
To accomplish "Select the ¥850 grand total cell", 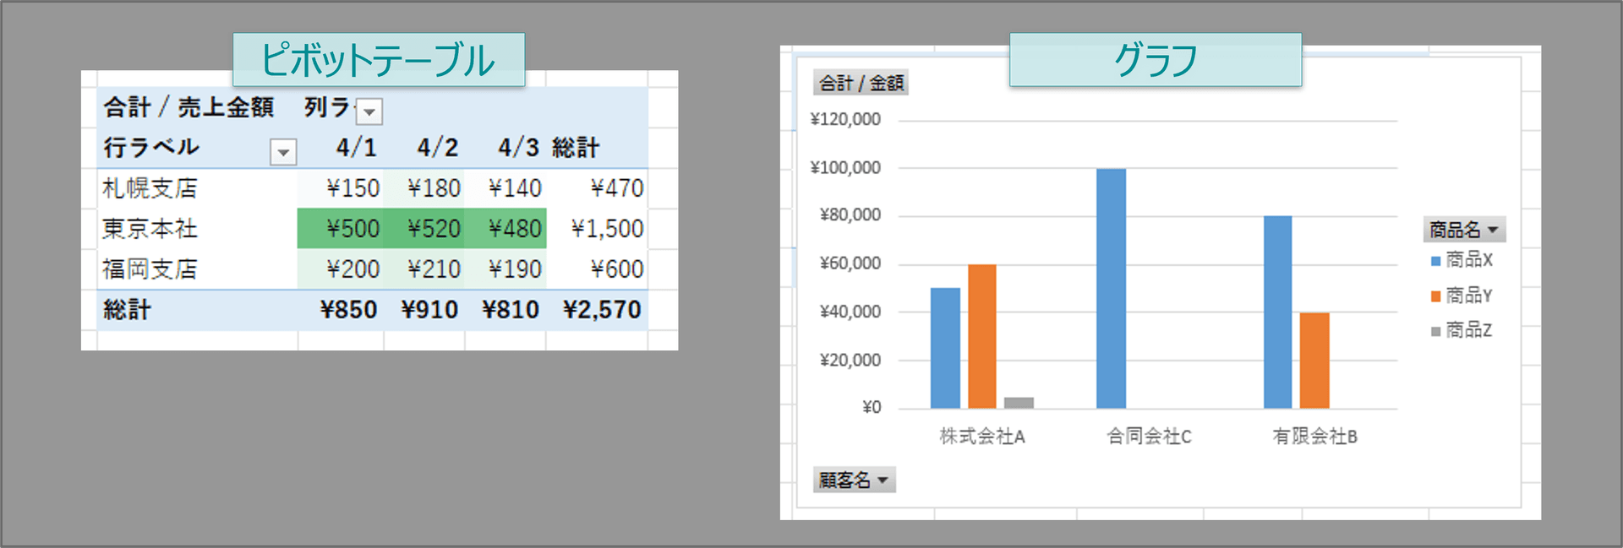I will point(348,310).
